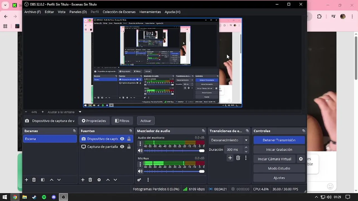The height and width of the screenshot is (201, 358).
Task: Open scene filters icon in Escenas toolbar
Action: pyautogui.click(x=43, y=180)
